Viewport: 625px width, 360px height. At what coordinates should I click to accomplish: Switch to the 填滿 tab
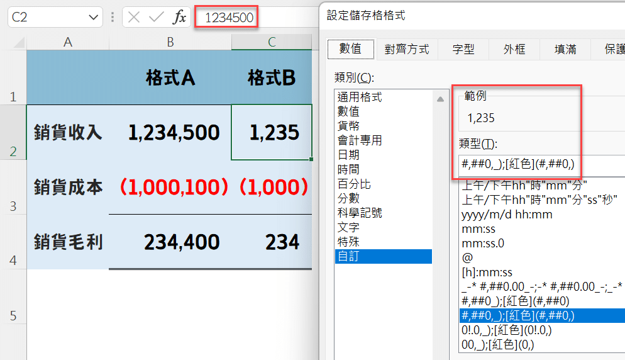[565, 49]
